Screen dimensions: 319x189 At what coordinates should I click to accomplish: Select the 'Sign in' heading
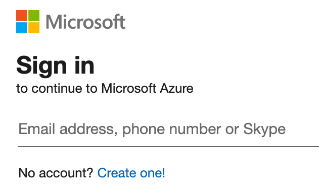(55, 66)
